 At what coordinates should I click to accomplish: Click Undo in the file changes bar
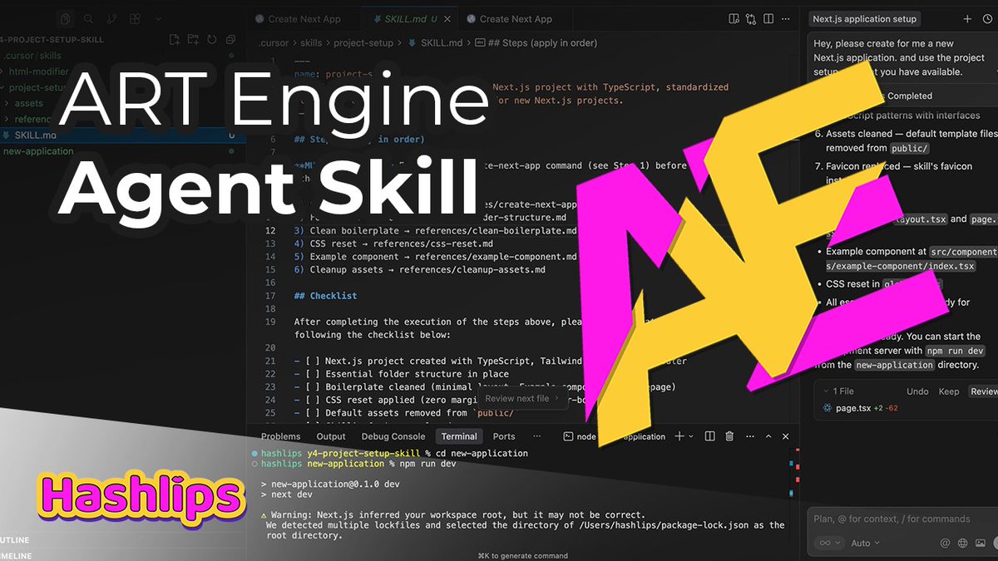(x=917, y=391)
